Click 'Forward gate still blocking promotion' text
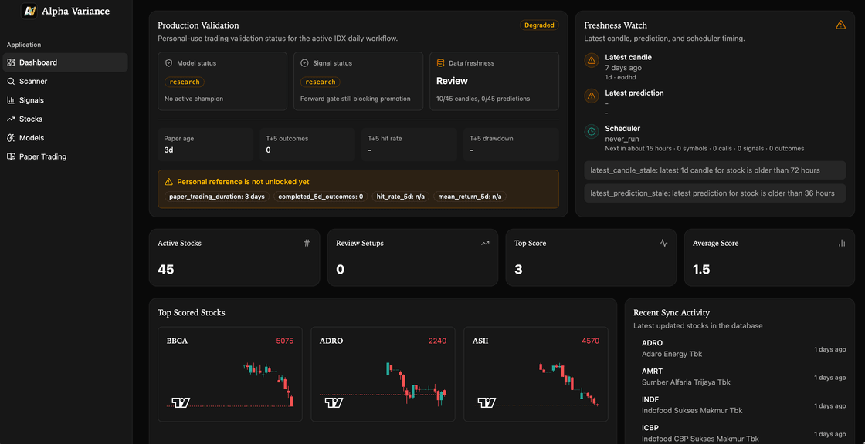Screen dimensions: 865x444 pos(355,99)
